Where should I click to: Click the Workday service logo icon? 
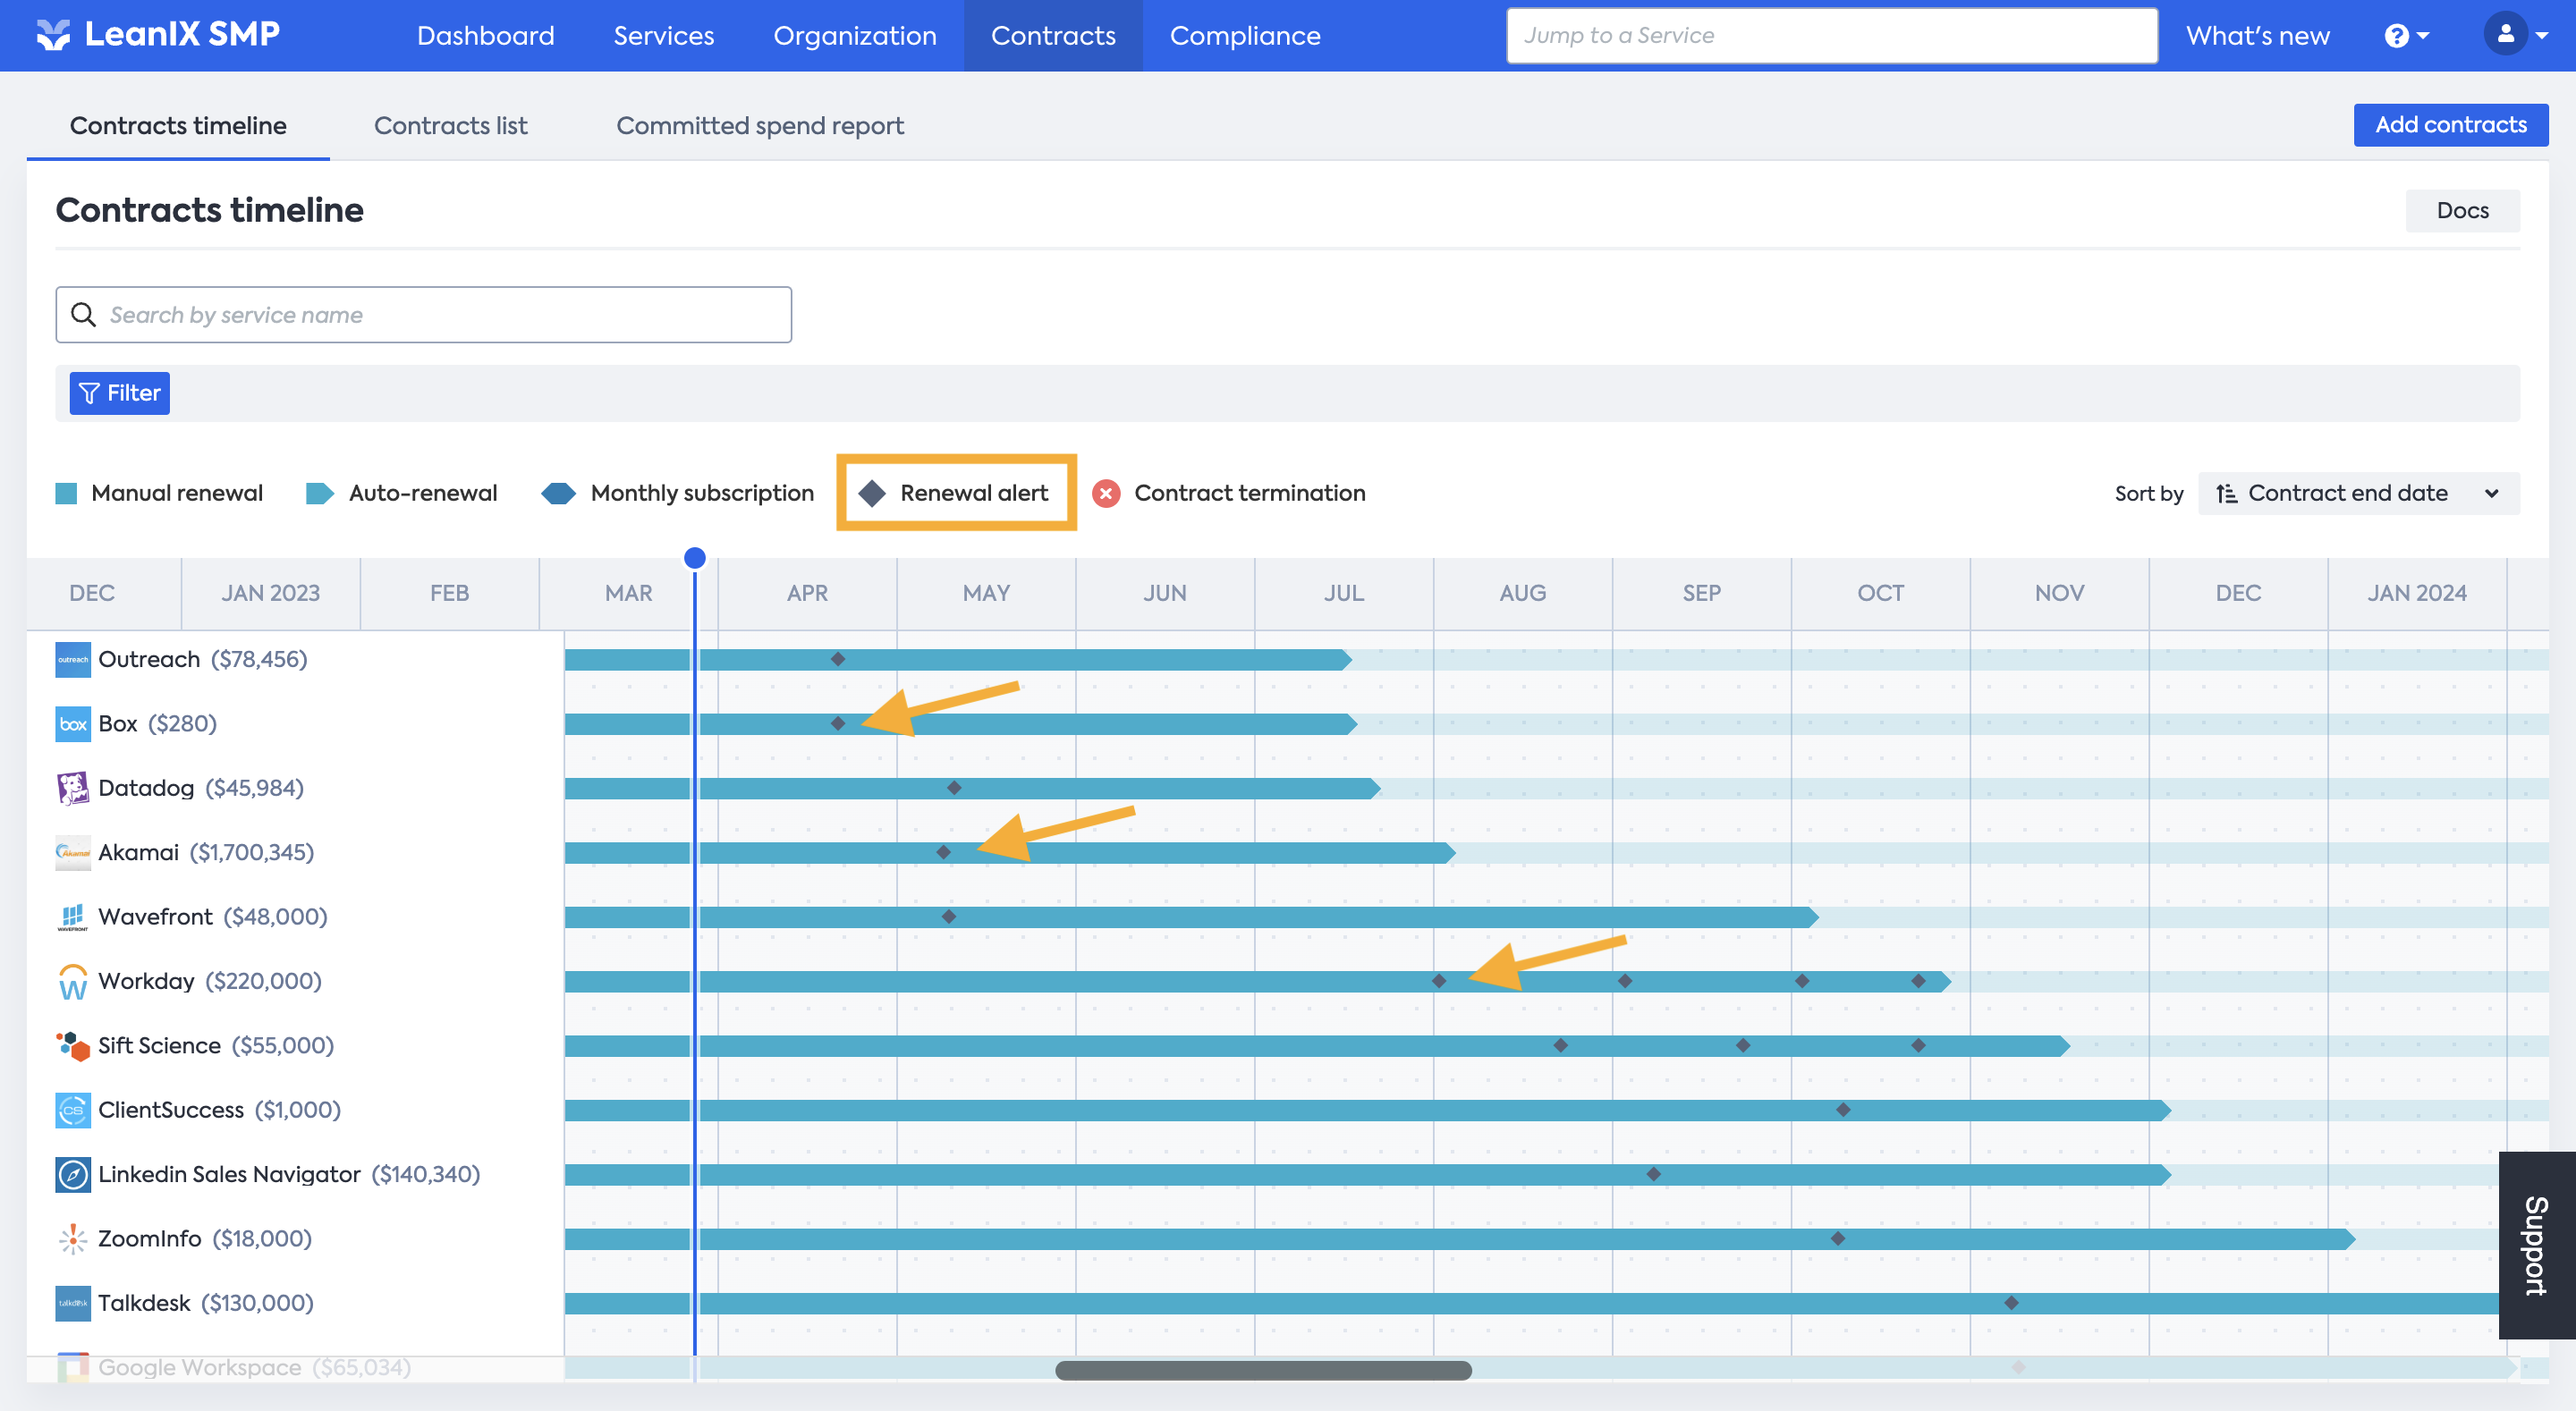click(73, 982)
